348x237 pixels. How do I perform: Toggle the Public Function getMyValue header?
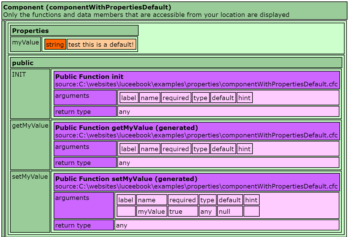(x=197, y=131)
